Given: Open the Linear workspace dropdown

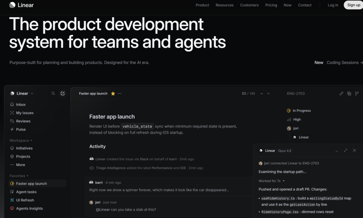Looking at the screenshot, I should (22, 93).
